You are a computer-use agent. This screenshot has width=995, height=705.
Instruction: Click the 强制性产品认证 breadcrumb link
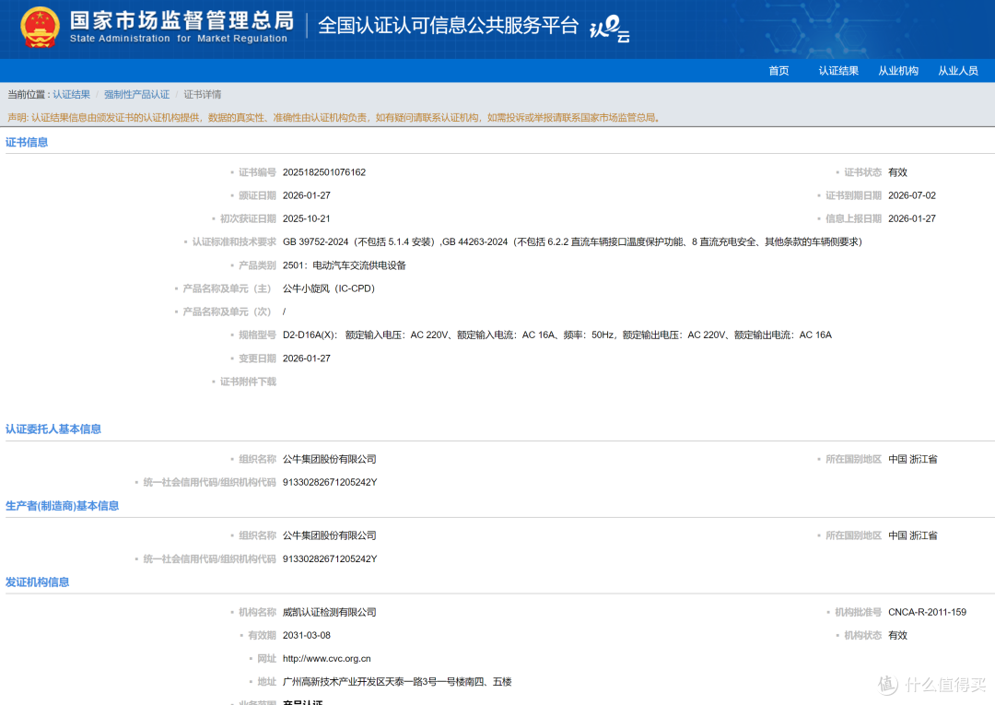tap(136, 95)
